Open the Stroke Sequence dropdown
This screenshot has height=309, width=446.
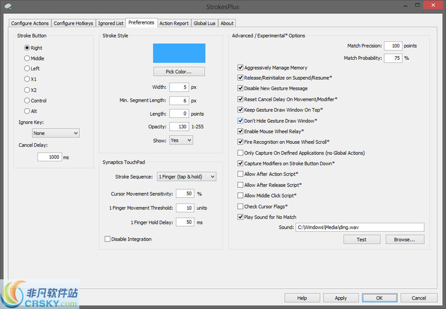coord(187,176)
